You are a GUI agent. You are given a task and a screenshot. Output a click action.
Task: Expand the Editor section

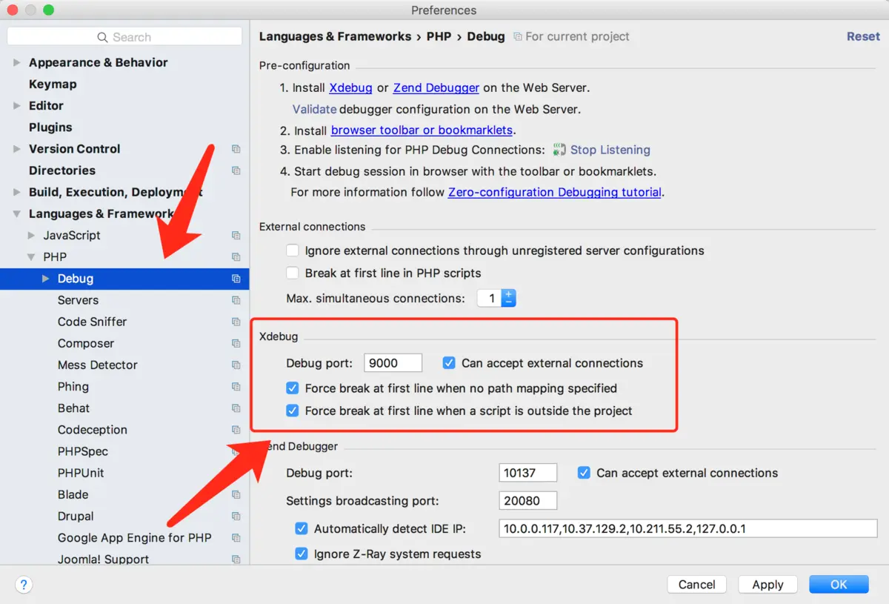pyautogui.click(x=17, y=106)
